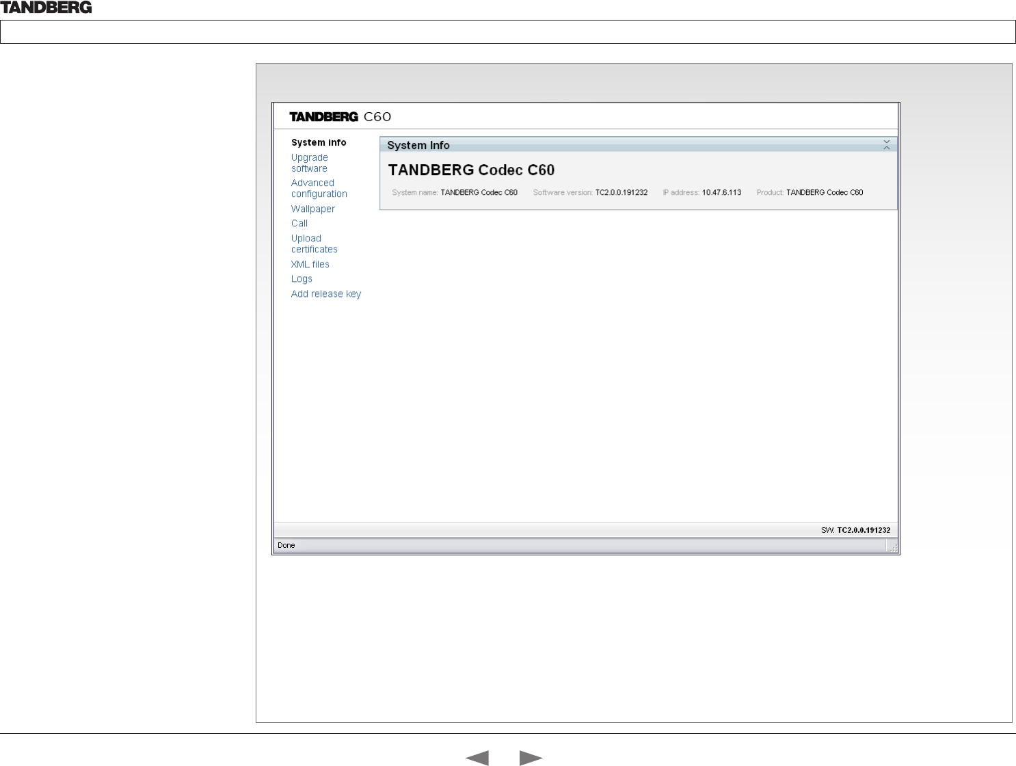Image resolution: width=1016 pixels, height=766 pixels.
Task: Click the System Info panel title
Action: click(x=418, y=146)
